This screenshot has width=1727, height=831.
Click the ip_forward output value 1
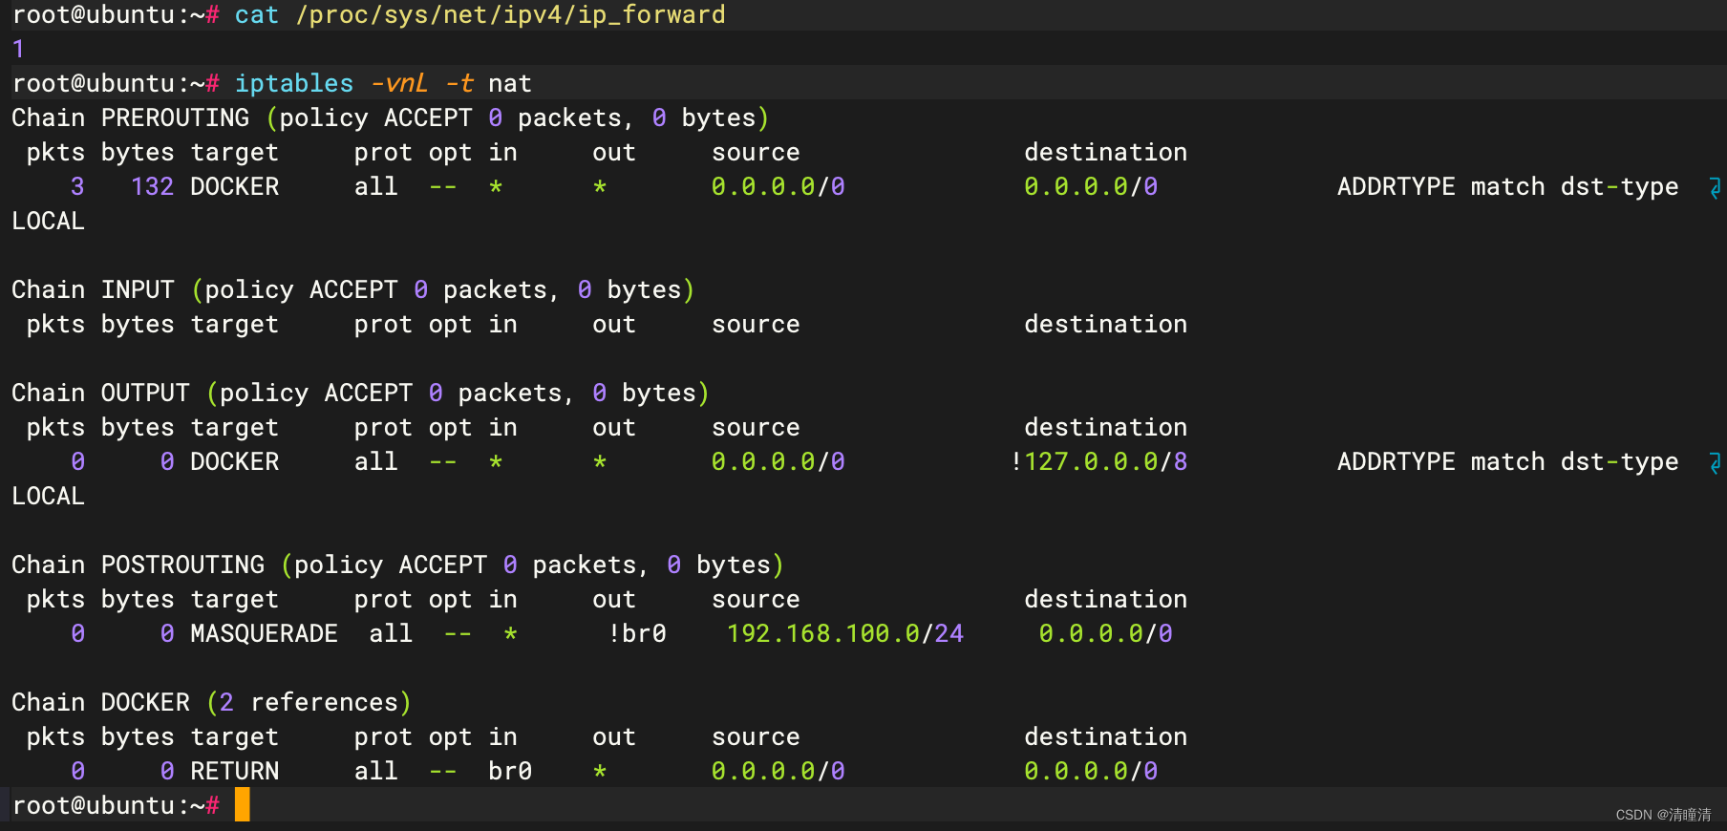coord(18,50)
